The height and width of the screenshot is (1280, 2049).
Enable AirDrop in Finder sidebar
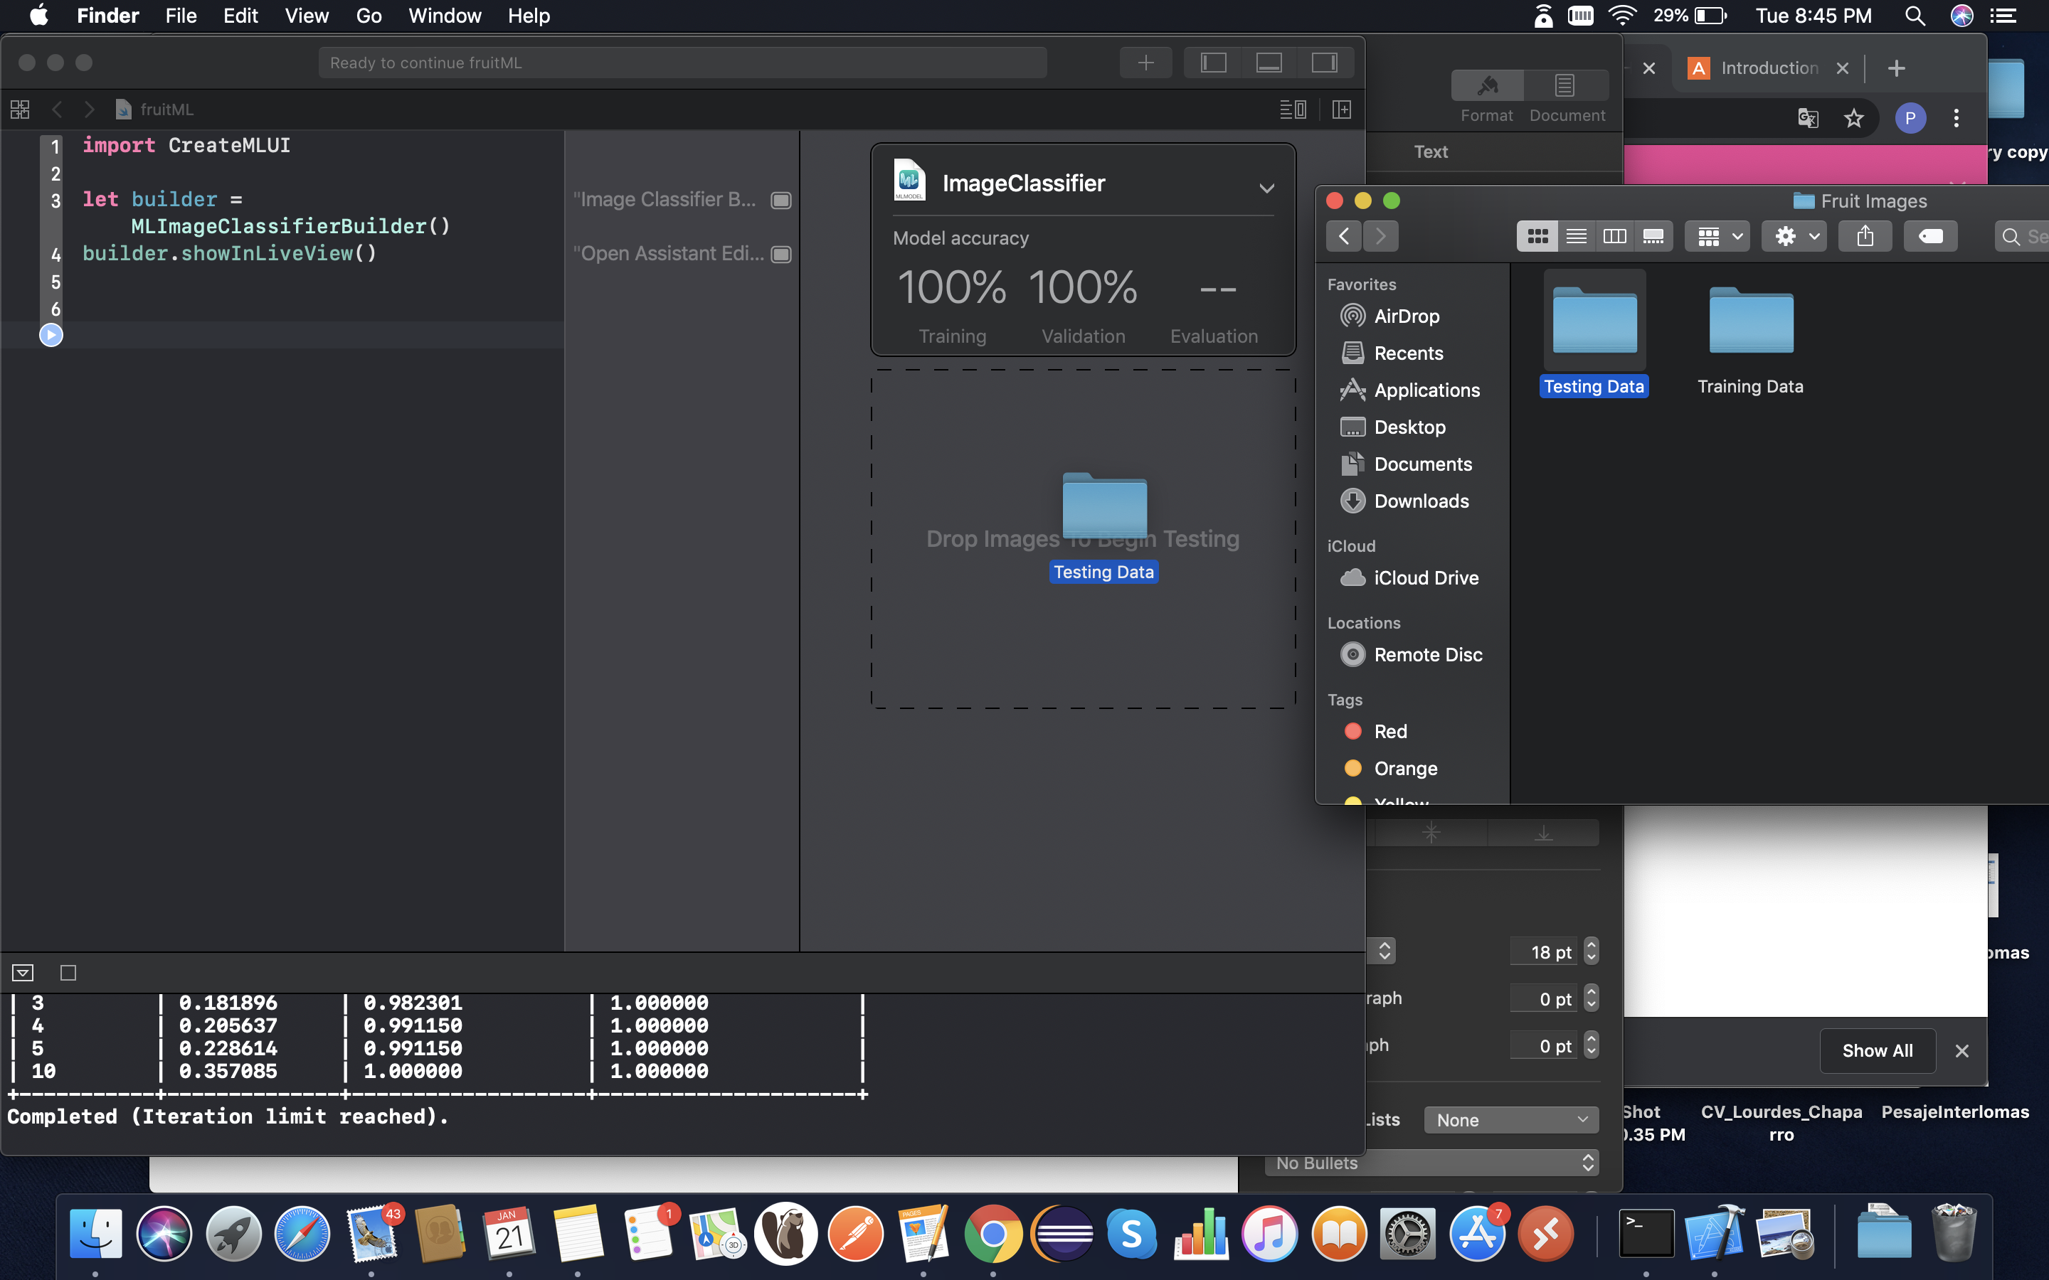click(1407, 316)
